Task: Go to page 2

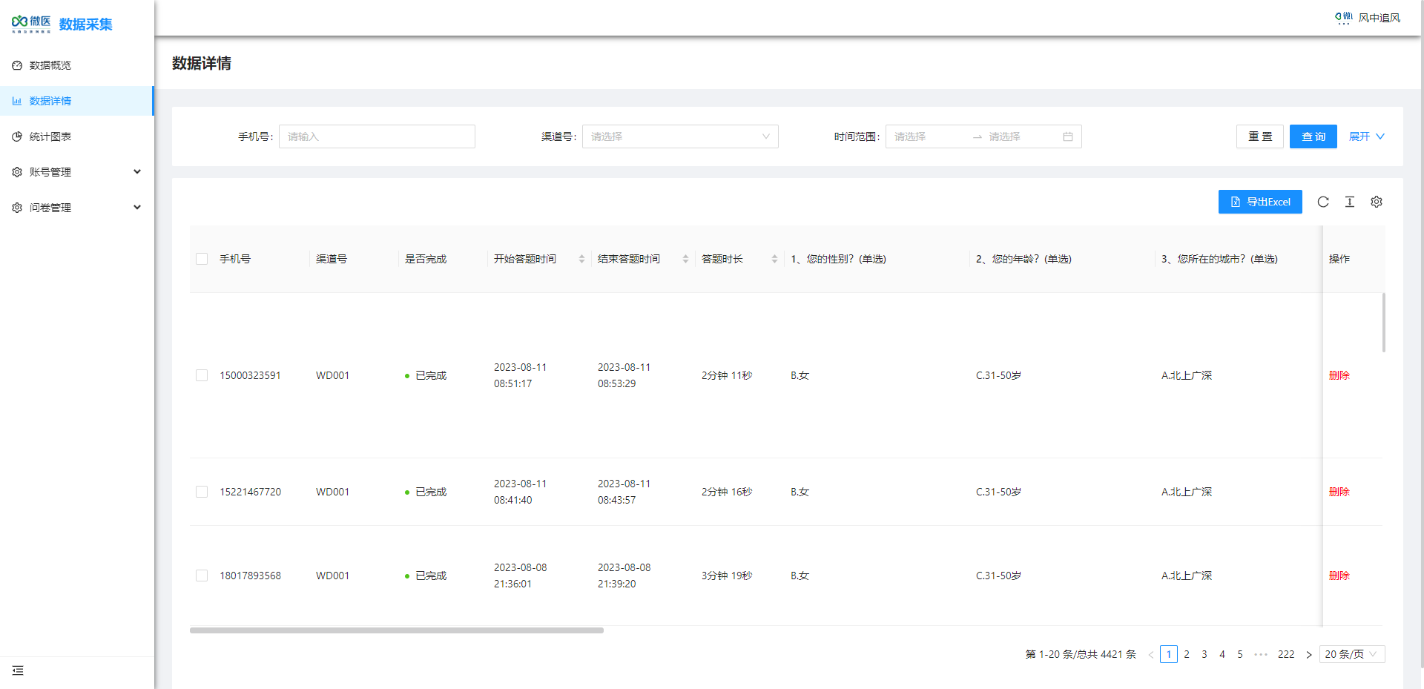Action: 1187,654
